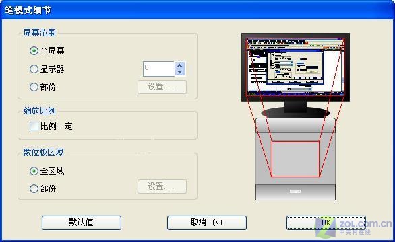Click the monitor number input field
Image resolution: width=395 pixels, height=242 pixels.
[x=158, y=69]
